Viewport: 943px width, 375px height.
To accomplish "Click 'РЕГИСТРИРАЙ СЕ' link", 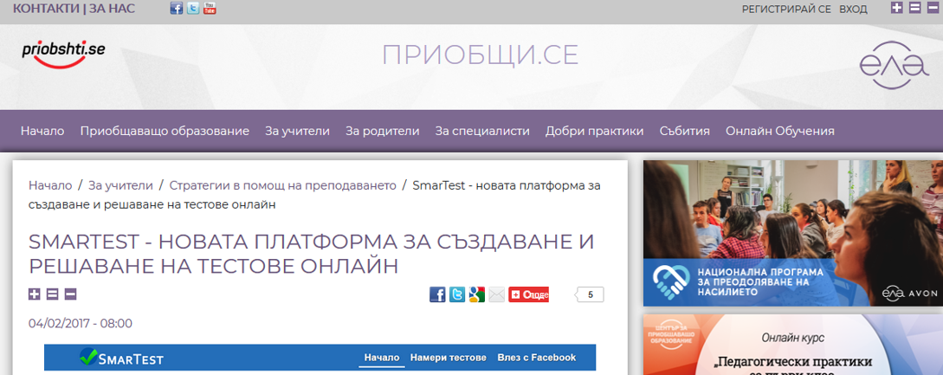I will (785, 9).
